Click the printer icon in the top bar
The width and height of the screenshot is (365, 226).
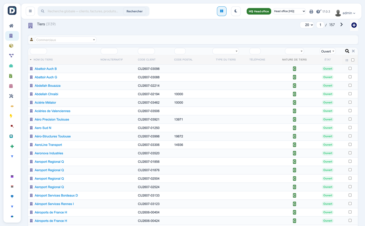pos(311,12)
